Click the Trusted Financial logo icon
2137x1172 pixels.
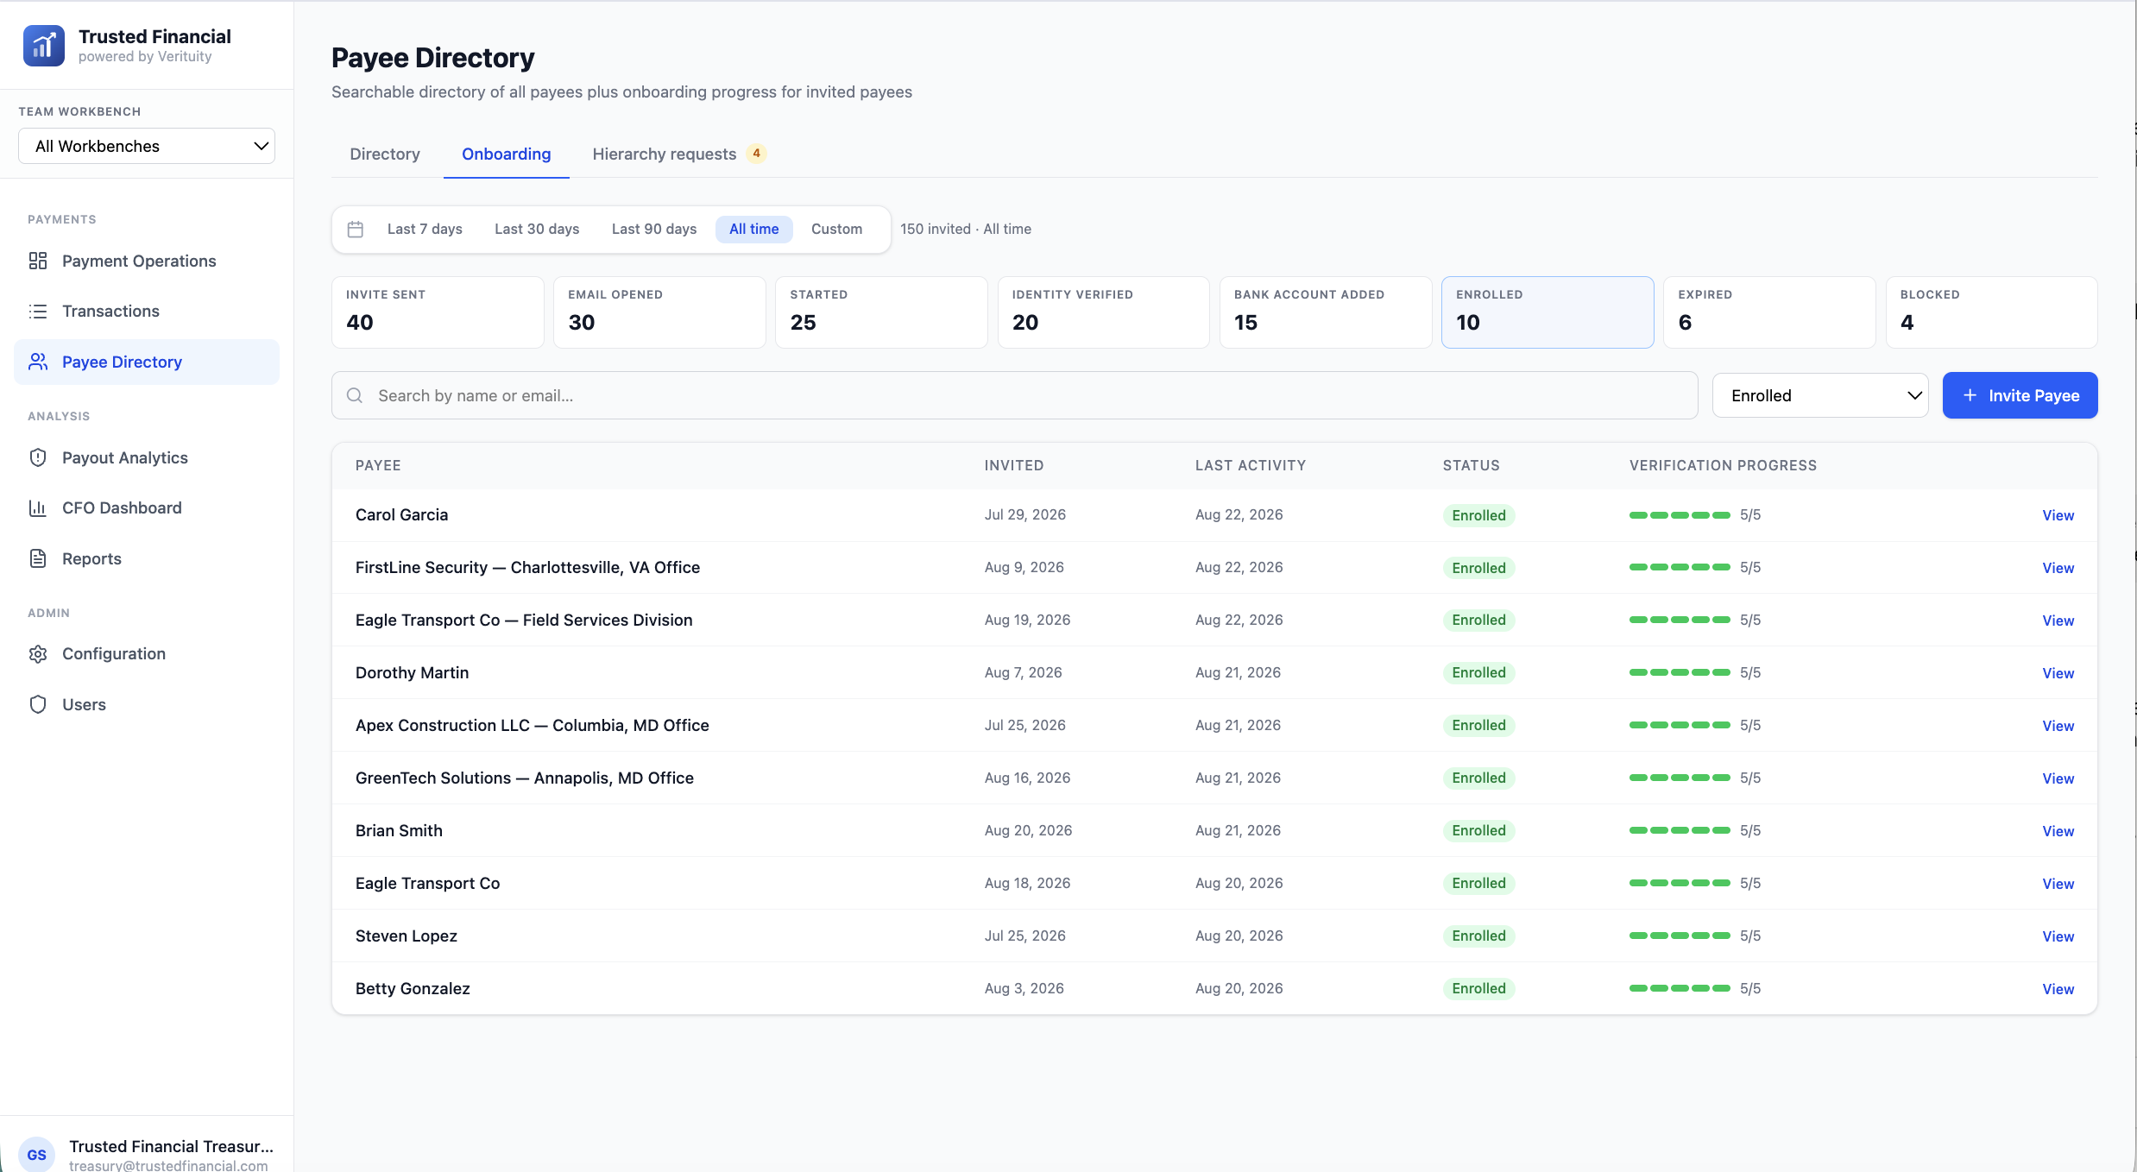tap(44, 46)
